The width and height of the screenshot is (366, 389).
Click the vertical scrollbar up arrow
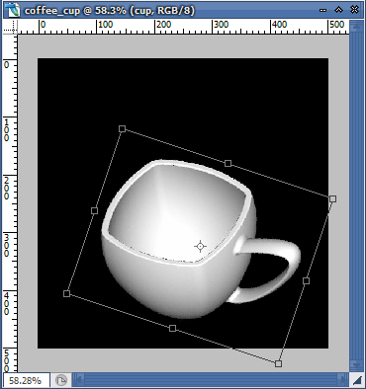(356, 28)
